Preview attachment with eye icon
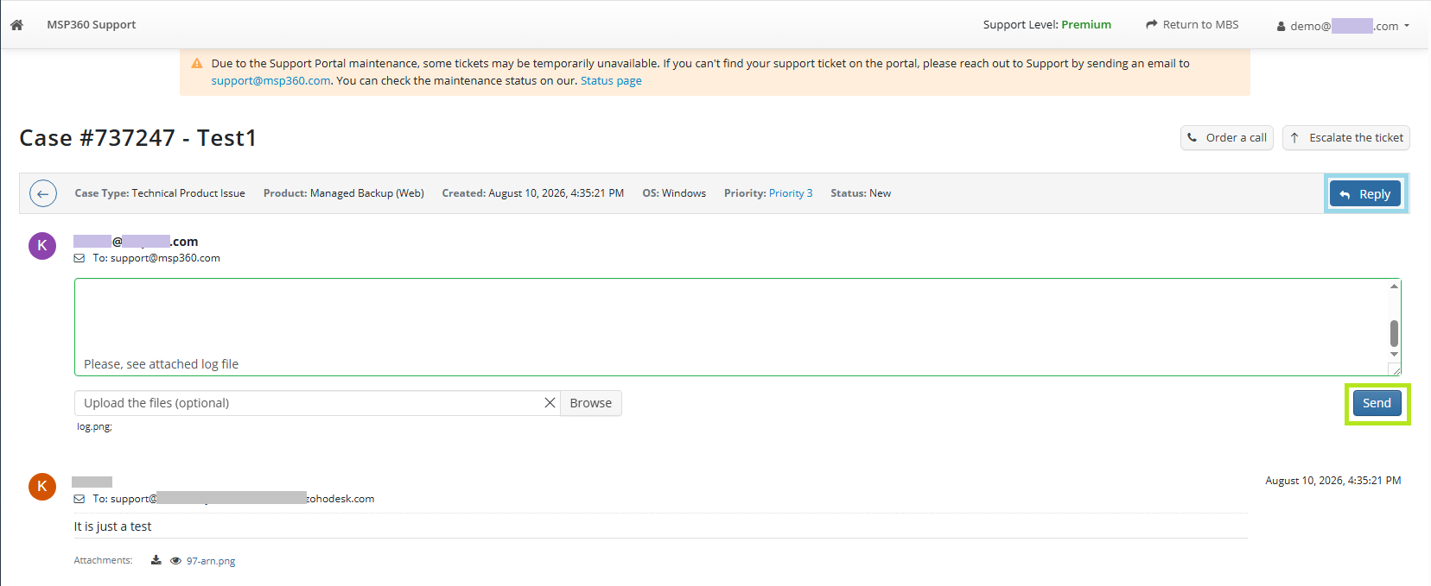Image resolution: width=1431 pixels, height=586 pixels. [175, 561]
